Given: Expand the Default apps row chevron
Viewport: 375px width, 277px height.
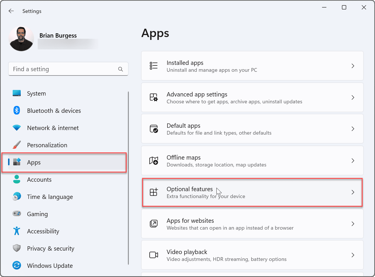Looking at the screenshot, I should pyautogui.click(x=353, y=129).
